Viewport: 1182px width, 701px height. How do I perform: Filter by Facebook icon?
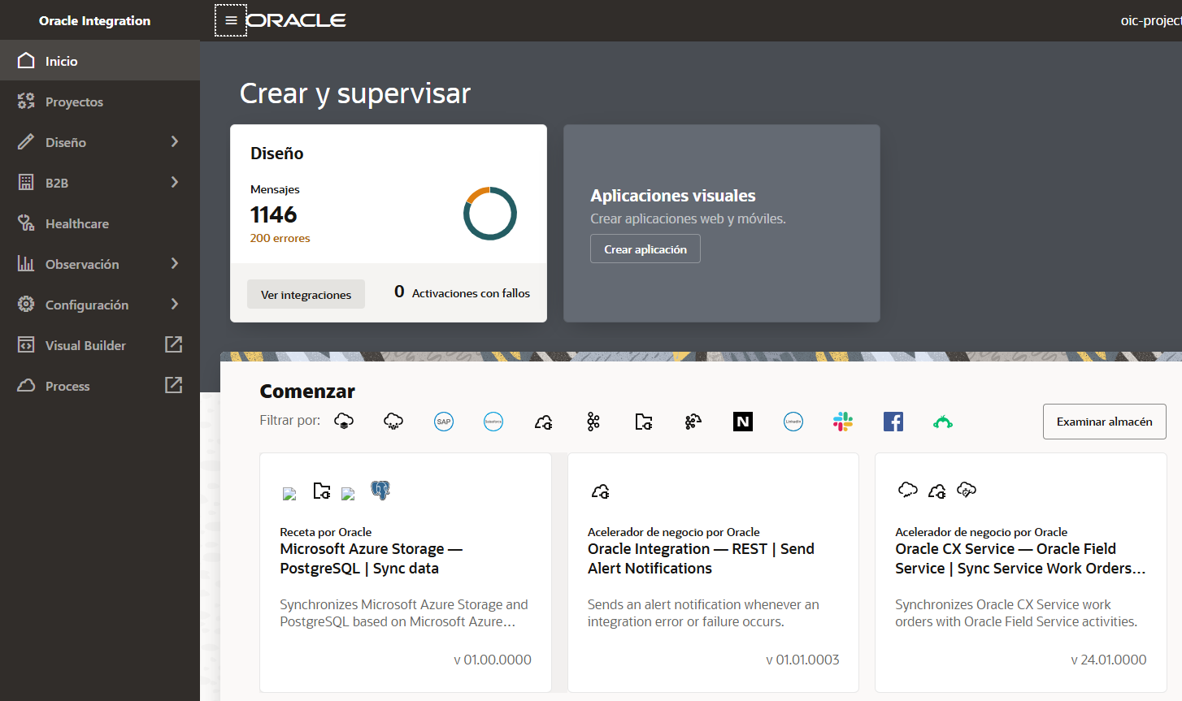tap(893, 422)
